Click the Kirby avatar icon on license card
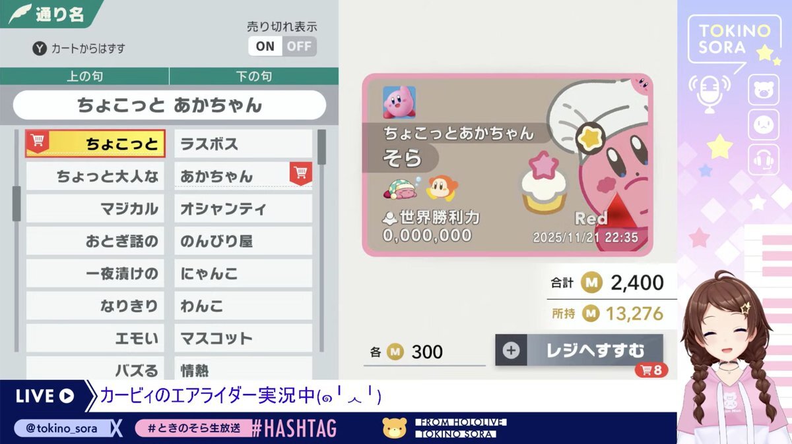Image resolution: width=792 pixels, height=444 pixels. click(x=399, y=103)
